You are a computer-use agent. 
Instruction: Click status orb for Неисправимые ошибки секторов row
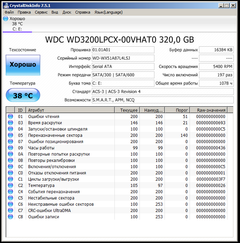10,204
